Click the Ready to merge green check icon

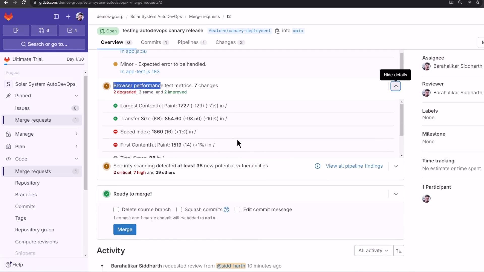tap(107, 194)
